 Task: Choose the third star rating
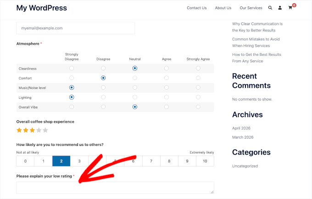pos(32,130)
